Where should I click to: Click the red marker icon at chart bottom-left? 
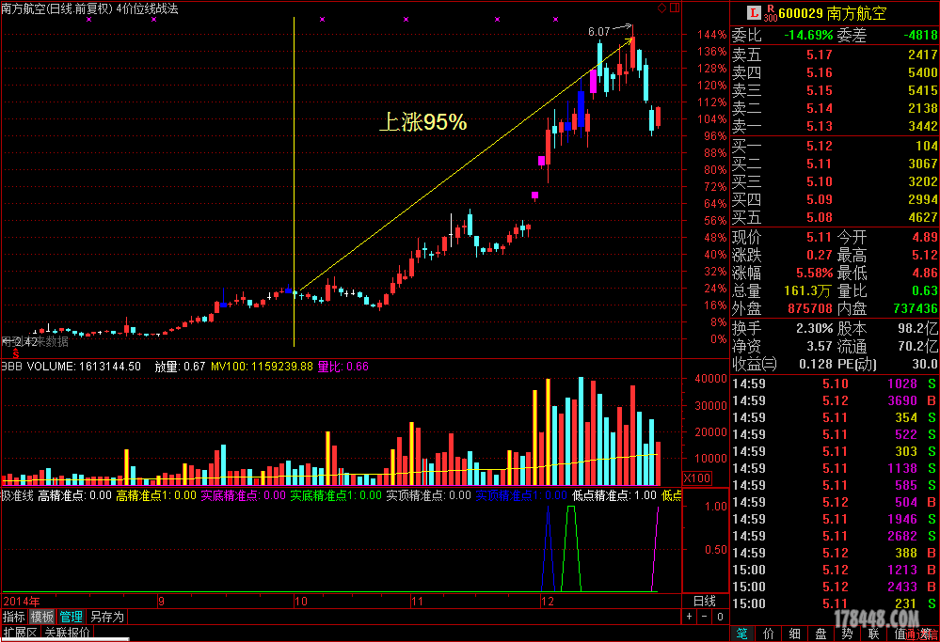[14, 352]
